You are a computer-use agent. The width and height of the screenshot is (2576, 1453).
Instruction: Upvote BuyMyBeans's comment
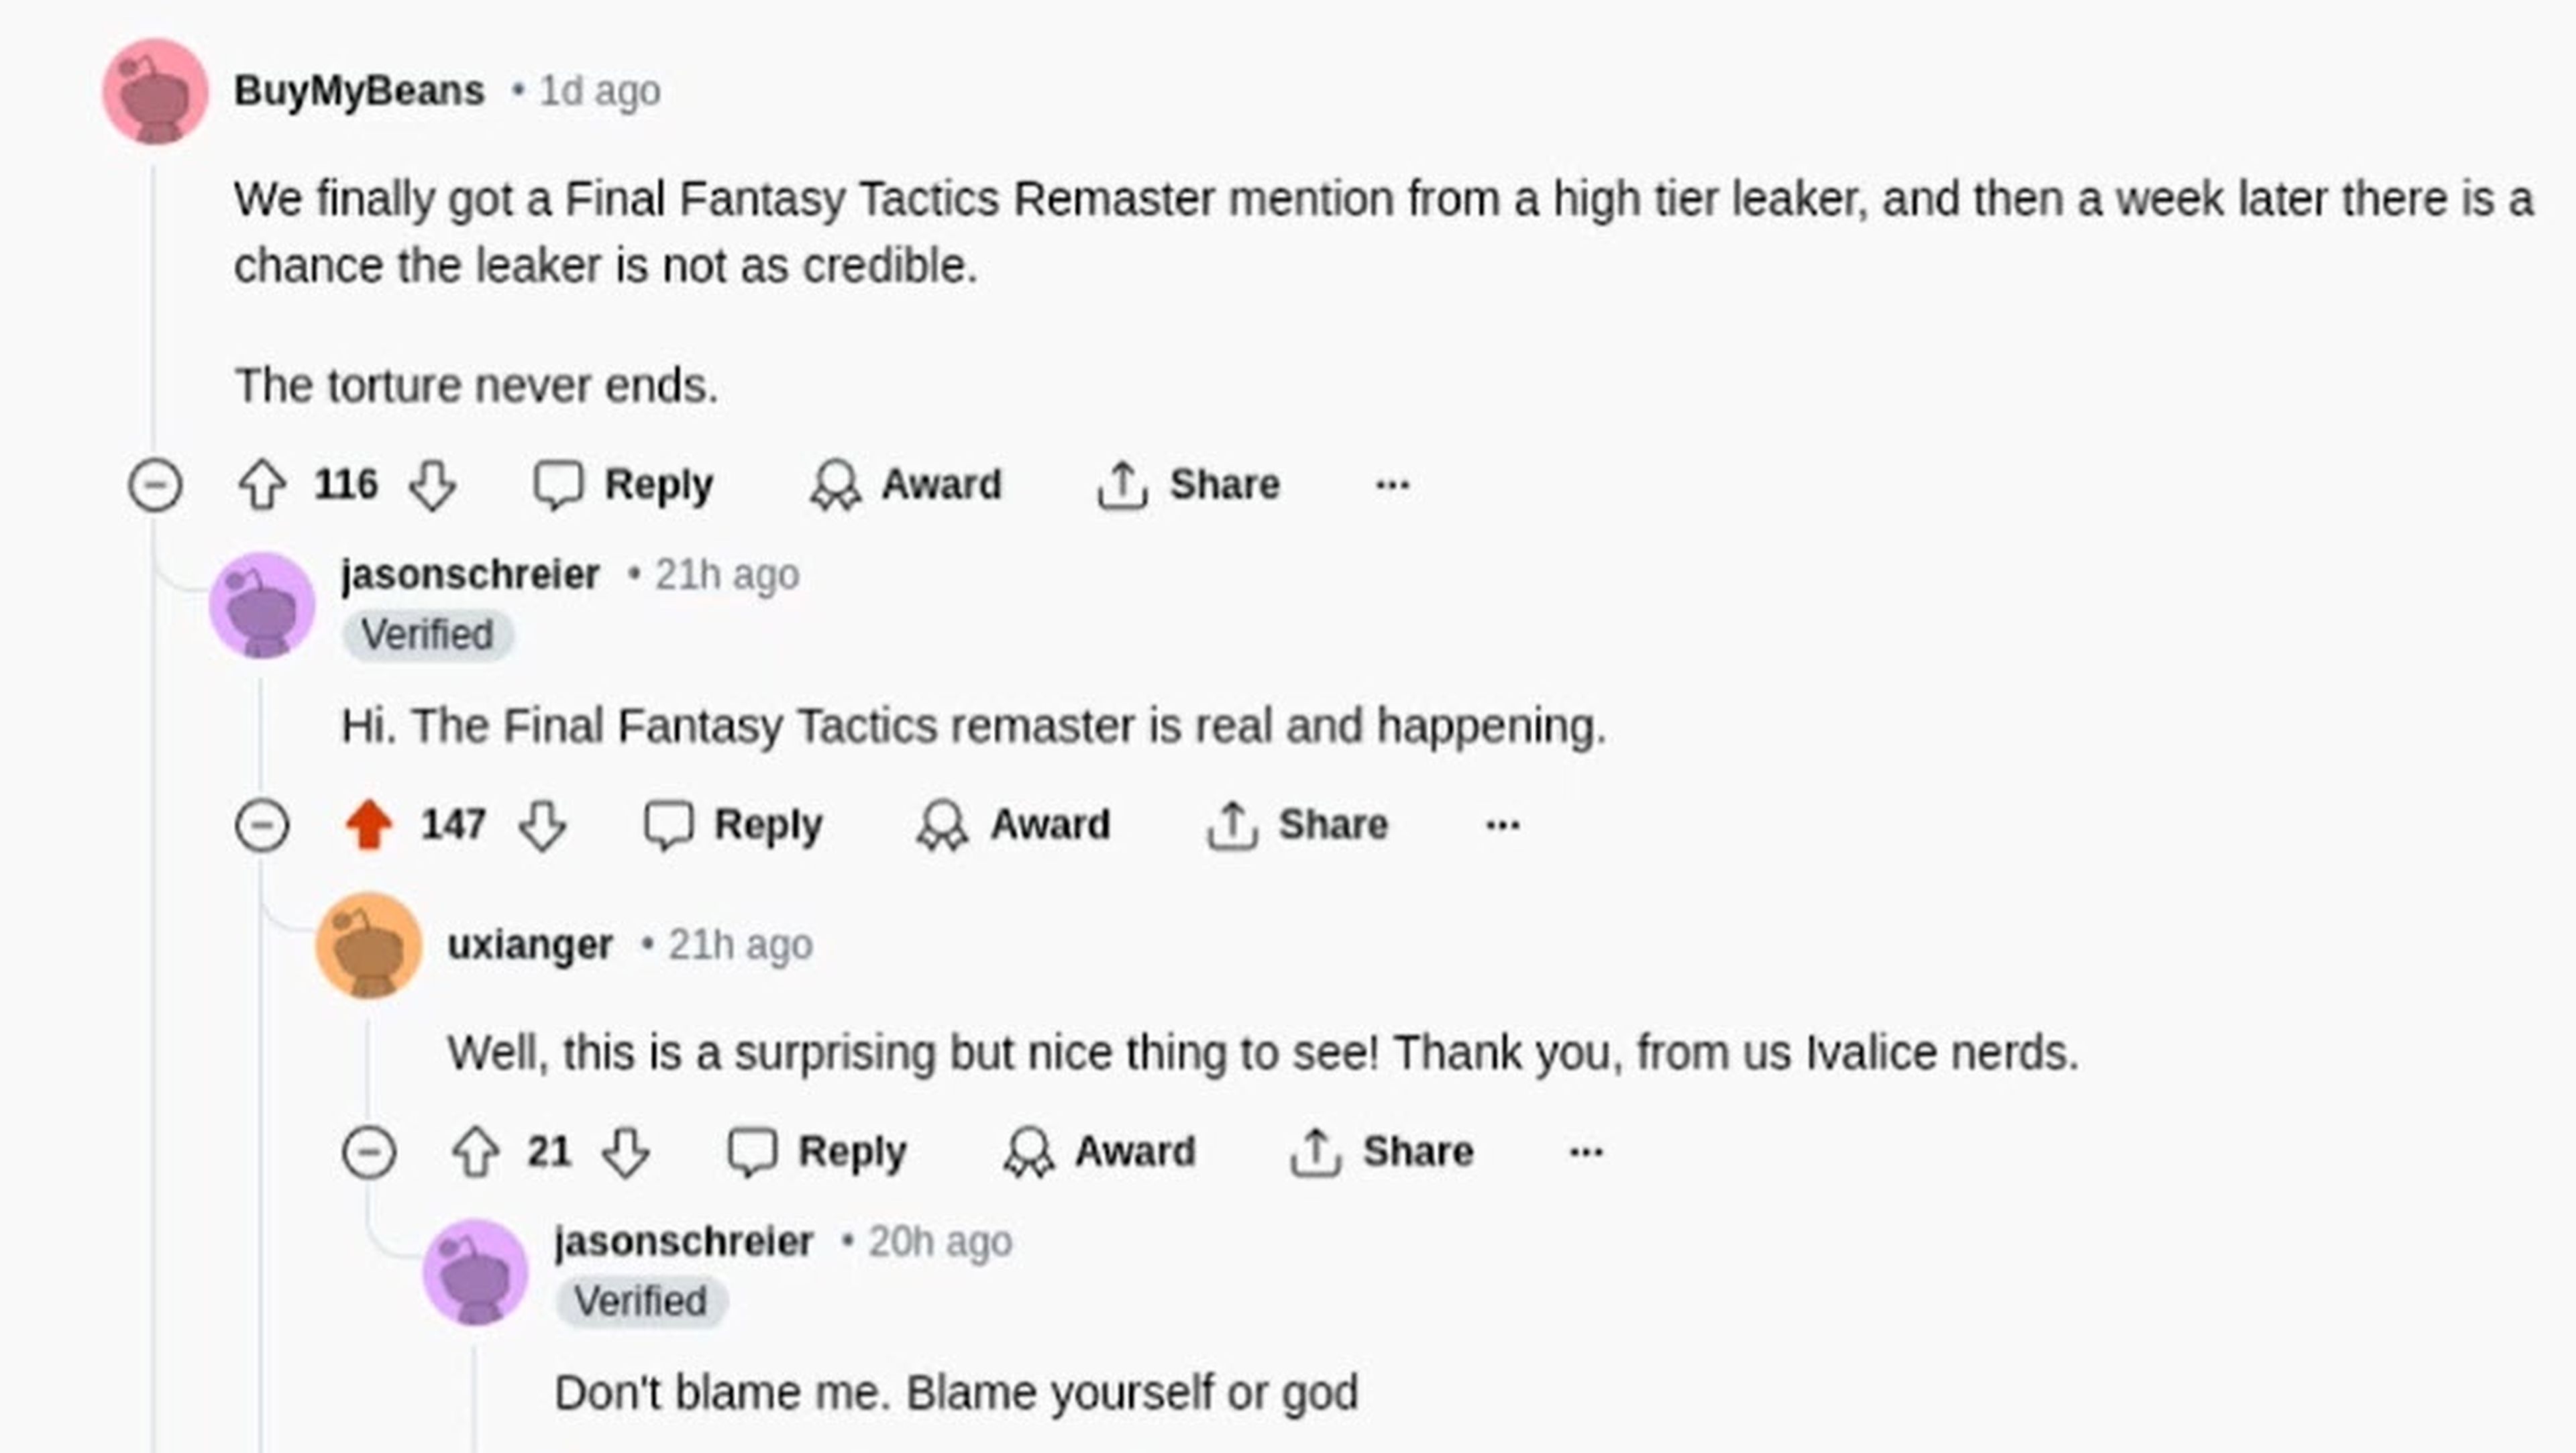pos(262,485)
